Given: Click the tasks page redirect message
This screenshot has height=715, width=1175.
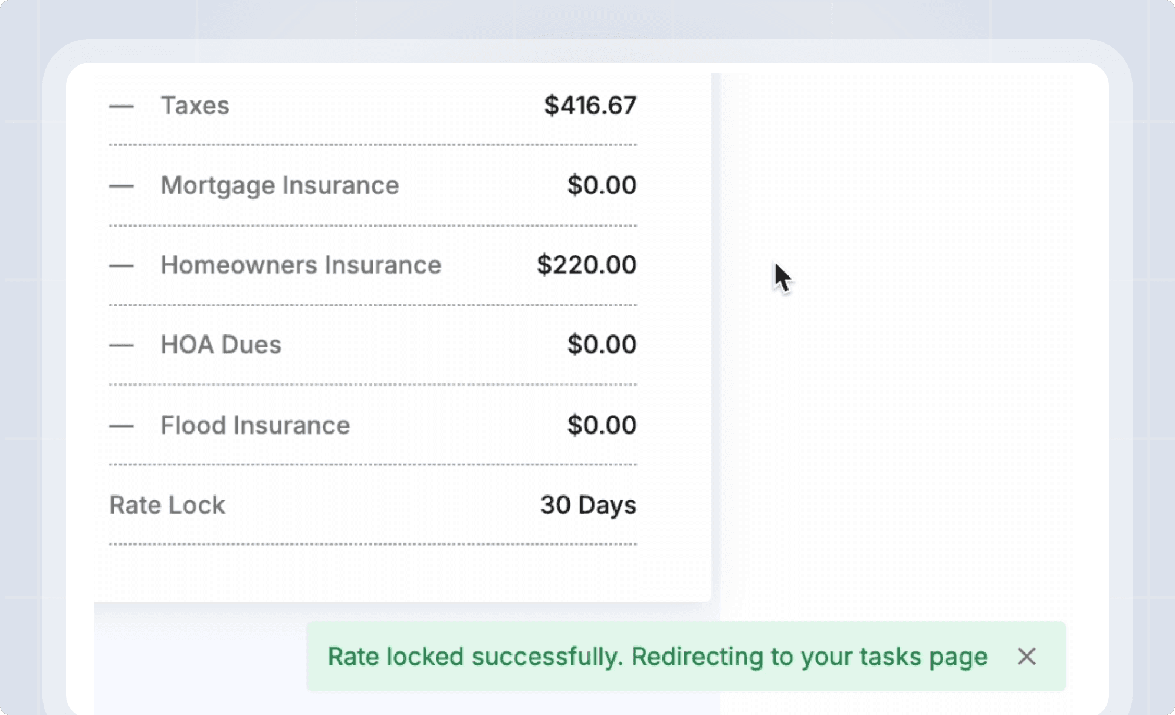Looking at the screenshot, I should tap(658, 657).
